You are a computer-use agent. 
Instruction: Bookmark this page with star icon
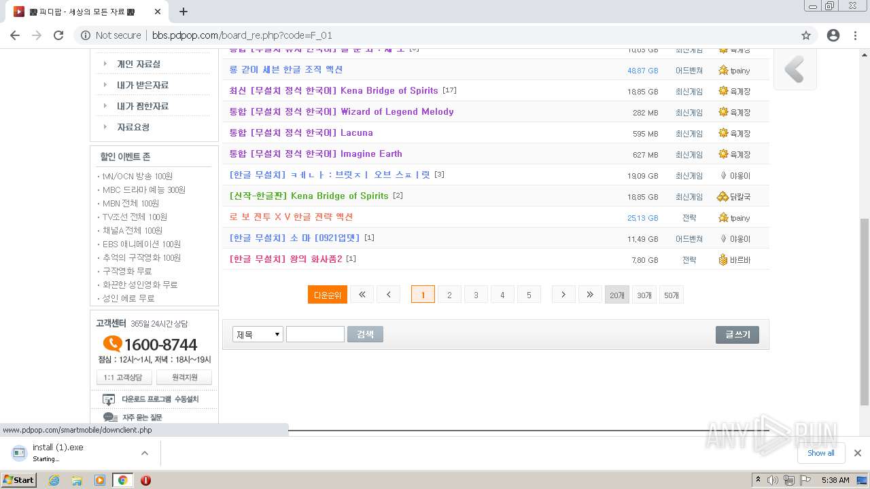tap(806, 35)
